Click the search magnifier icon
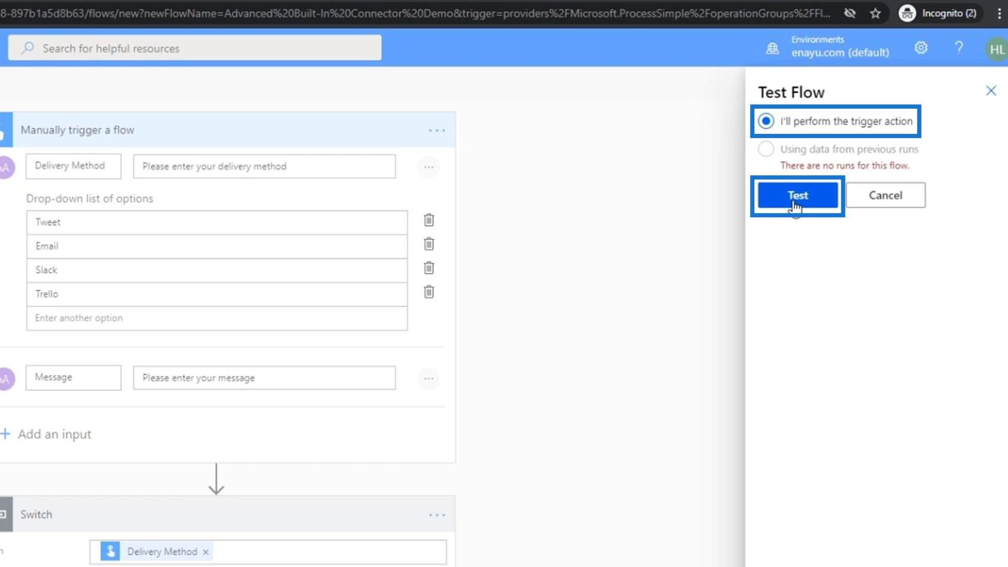The image size is (1008, 567). pyautogui.click(x=28, y=48)
